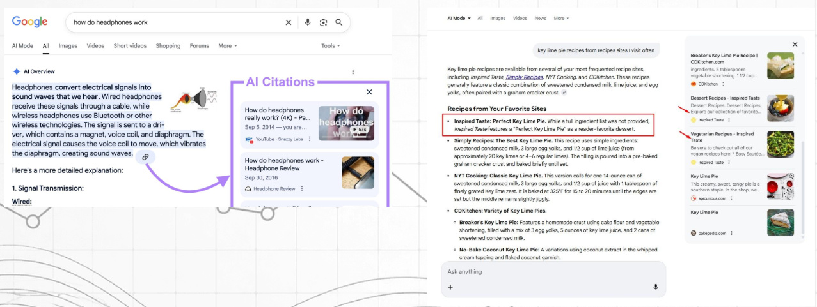Open options menu beside epicurious.com
The image size is (817, 307).
click(731, 198)
